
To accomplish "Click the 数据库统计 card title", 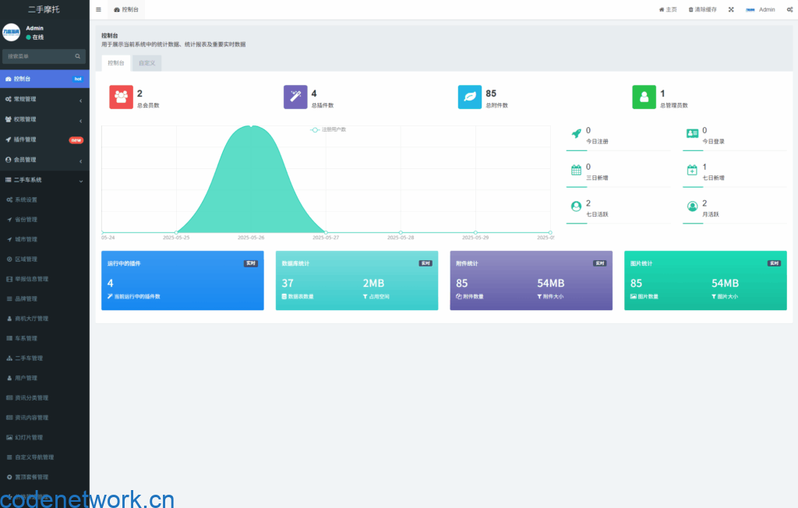I will (295, 263).
